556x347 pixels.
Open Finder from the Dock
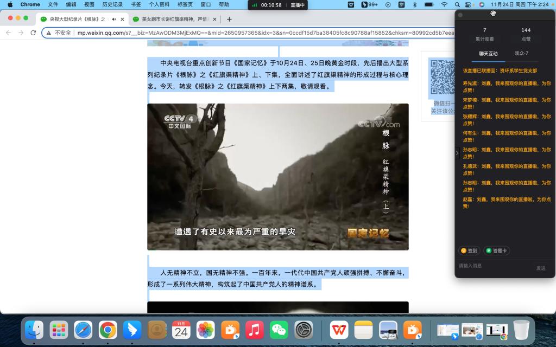34,330
